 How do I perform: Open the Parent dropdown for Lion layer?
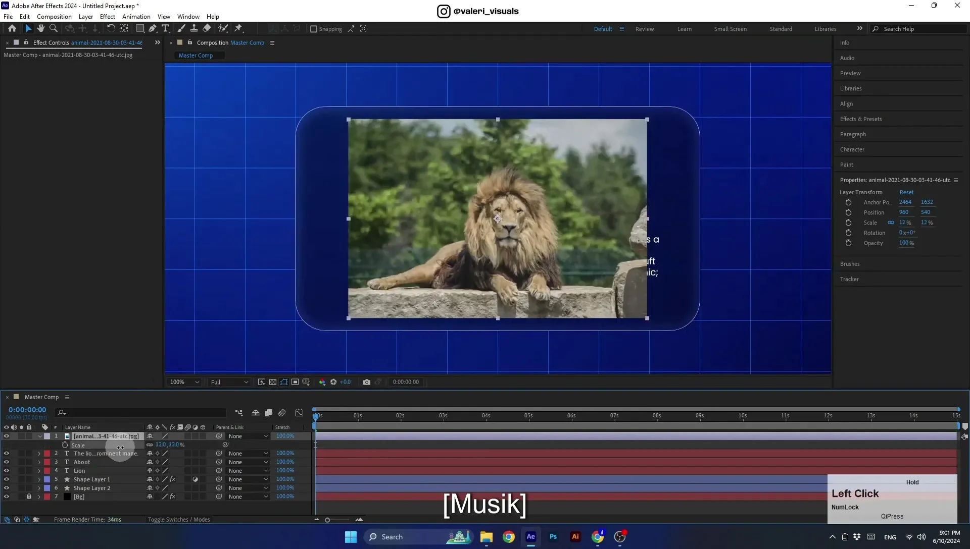click(x=248, y=471)
